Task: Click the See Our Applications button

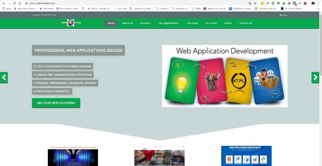Action: [x=56, y=103]
